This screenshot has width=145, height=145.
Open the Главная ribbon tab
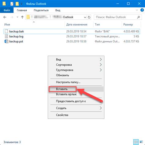(x=22, y=10)
